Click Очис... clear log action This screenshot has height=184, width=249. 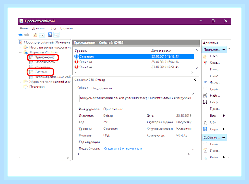click(x=215, y=76)
